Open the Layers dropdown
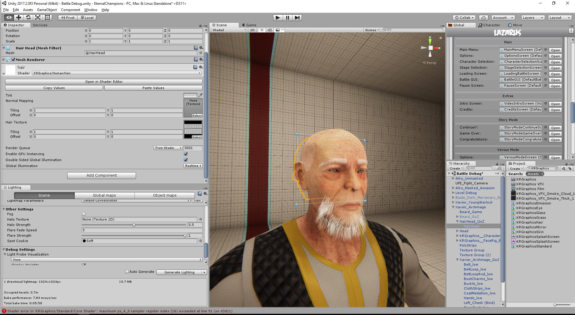Screen dimensions: 575x315 (533, 17)
